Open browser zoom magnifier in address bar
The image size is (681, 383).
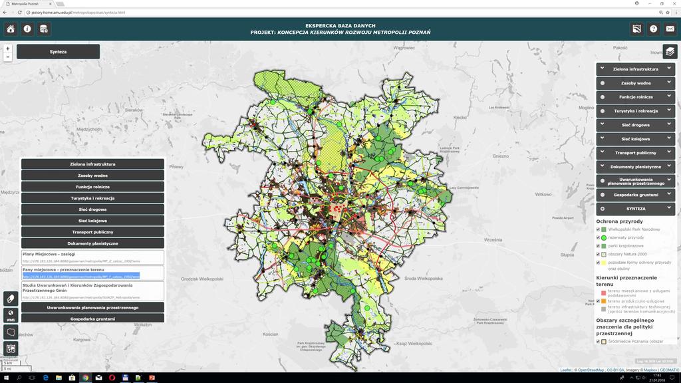click(x=661, y=13)
